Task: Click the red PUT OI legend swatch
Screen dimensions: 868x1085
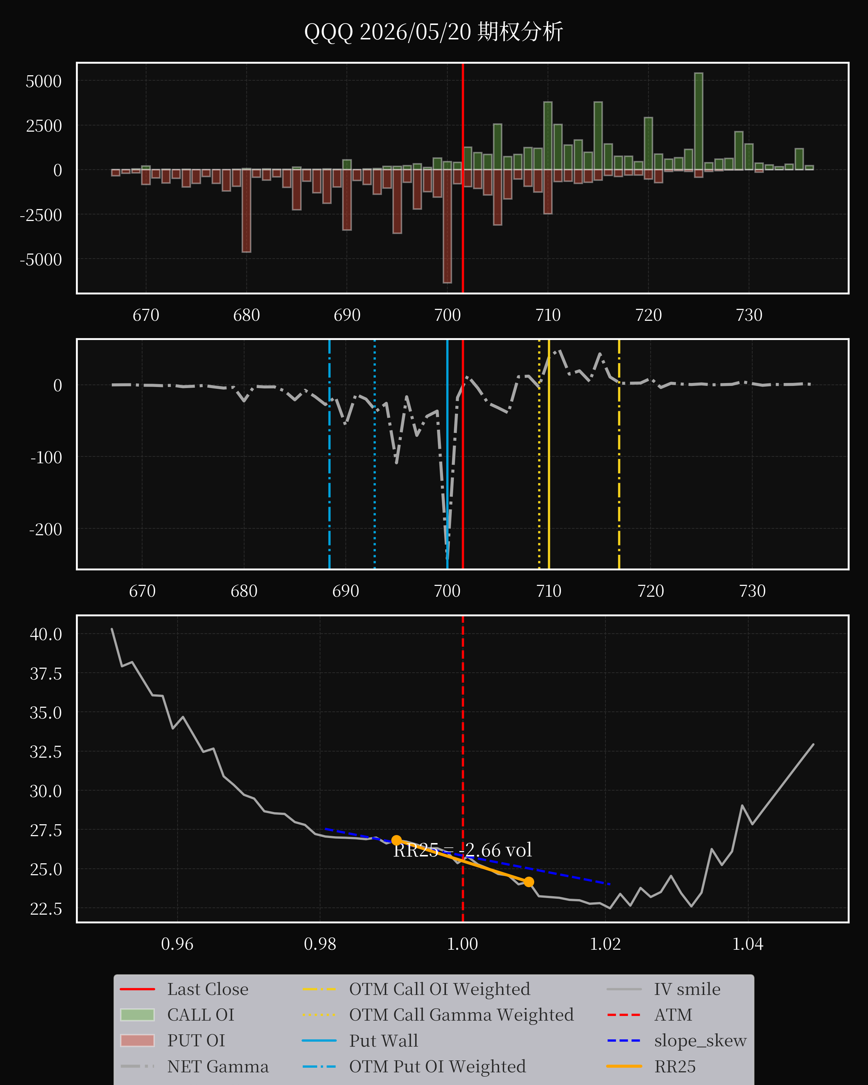Action: [x=137, y=1040]
